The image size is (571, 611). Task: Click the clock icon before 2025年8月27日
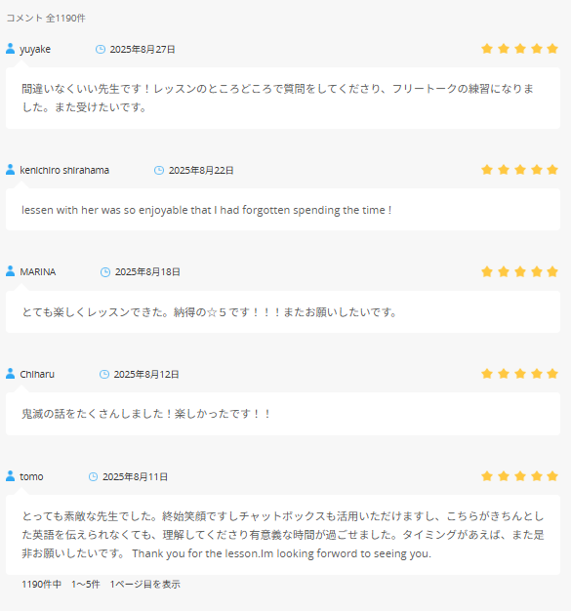[101, 49]
